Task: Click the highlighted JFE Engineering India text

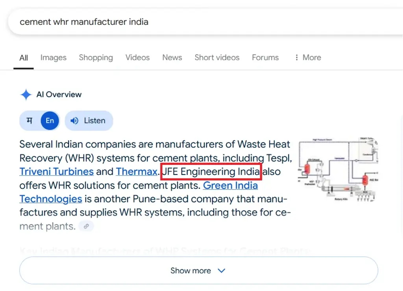Action: click(211, 172)
